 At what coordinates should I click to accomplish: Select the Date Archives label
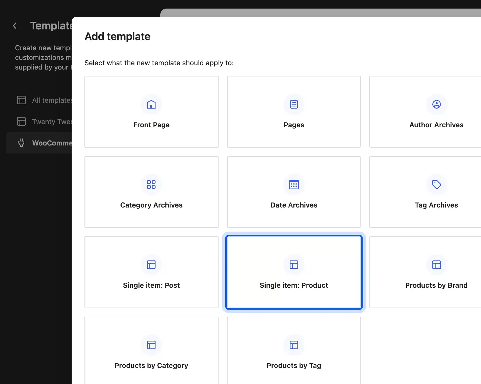tap(294, 205)
